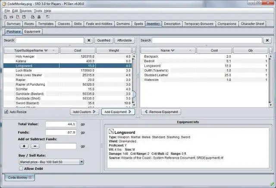Clear the purchase list search with X
This screenshot has height=188, width=276.
coord(89,40)
